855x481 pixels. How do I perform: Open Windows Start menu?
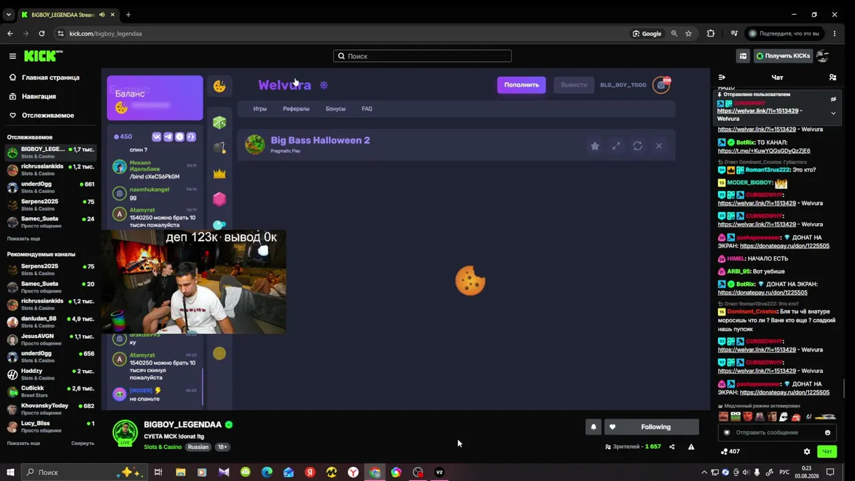(x=10, y=472)
